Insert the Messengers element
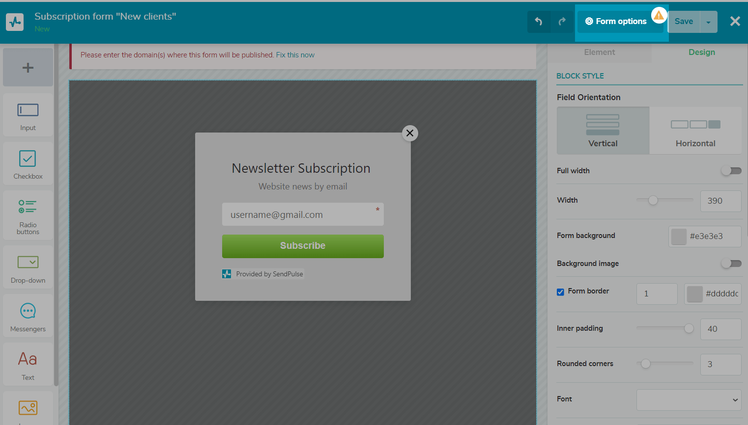Image resolution: width=748 pixels, height=425 pixels. tap(28, 316)
